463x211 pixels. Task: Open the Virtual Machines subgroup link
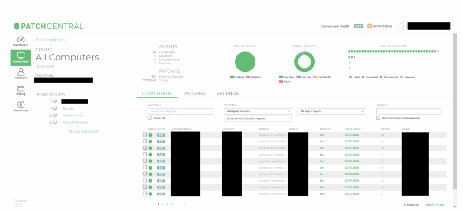coord(76,122)
